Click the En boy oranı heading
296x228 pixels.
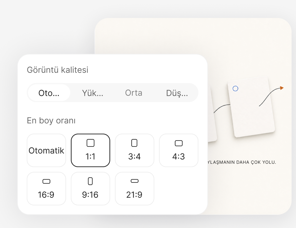click(x=51, y=121)
